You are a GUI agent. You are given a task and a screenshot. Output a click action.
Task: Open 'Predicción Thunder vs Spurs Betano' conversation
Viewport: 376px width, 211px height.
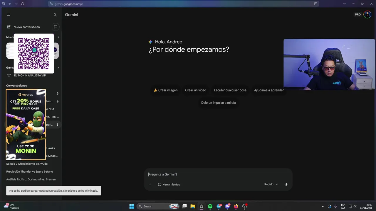click(30, 171)
